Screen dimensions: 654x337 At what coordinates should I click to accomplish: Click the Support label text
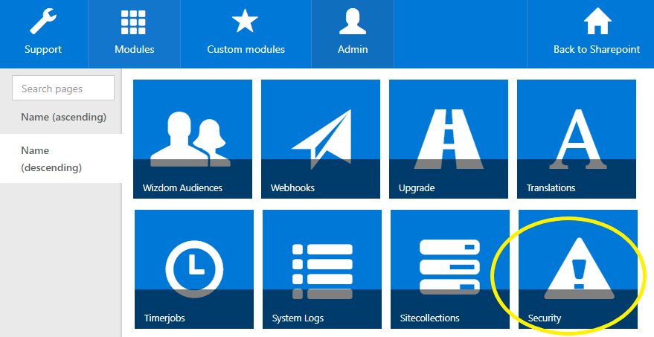pyautogui.click(x=43, y=50)
